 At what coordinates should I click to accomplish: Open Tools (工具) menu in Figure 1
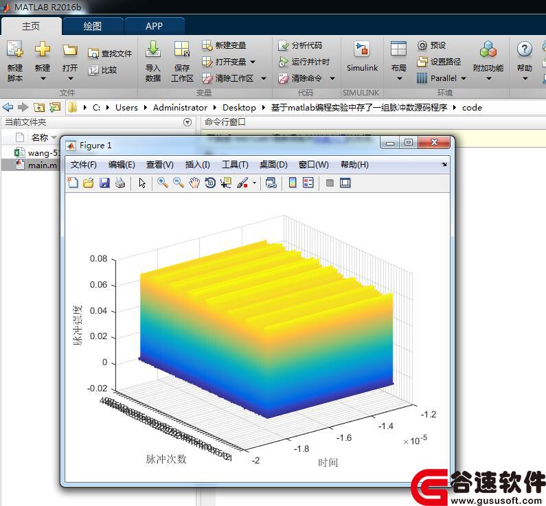click(x=235, y=165)
